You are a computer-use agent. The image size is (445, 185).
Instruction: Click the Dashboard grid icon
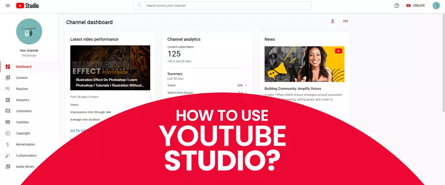[x=8, y=67]
